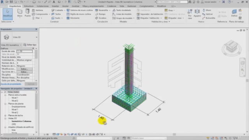Choose Rejilla de muro cortina
The image size is (249, 140).
79,14
